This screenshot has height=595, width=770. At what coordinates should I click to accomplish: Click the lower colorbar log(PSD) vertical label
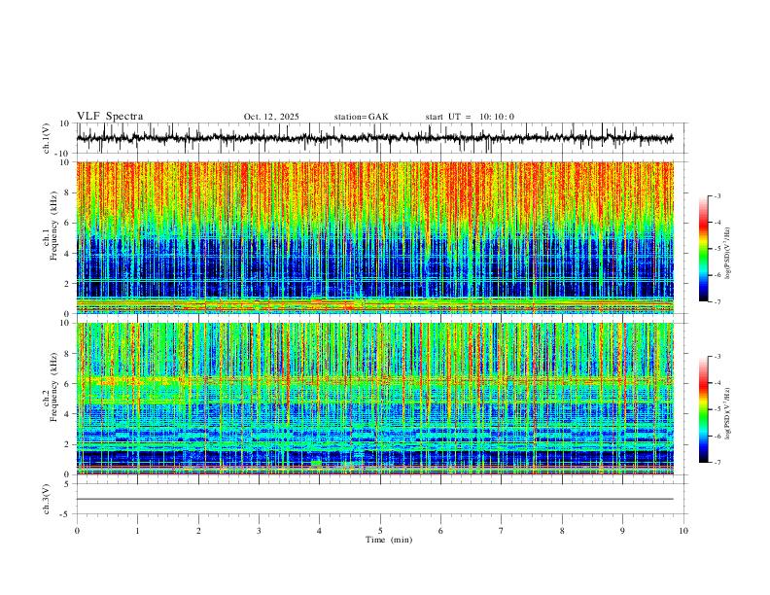coord(728,413)
